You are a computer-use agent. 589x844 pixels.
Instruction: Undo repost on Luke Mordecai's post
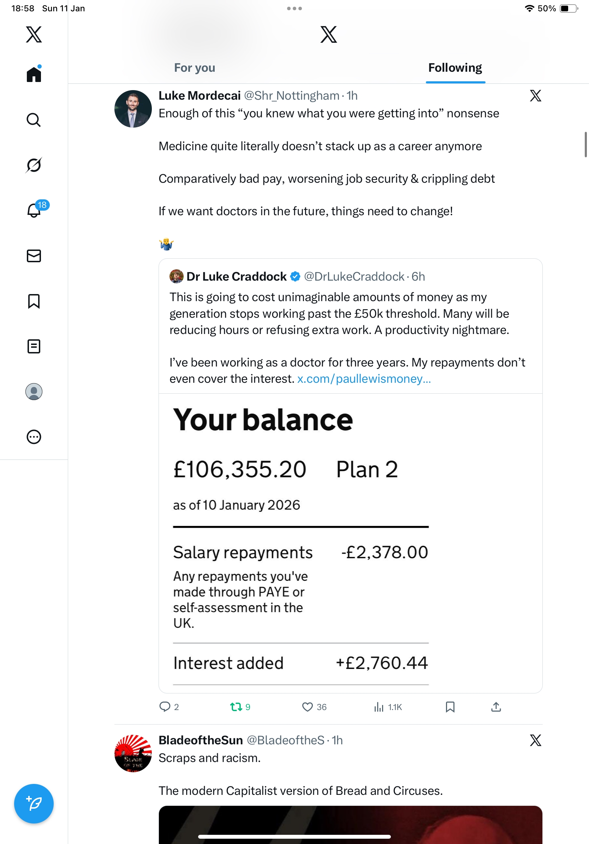click(x=236, y=707)
